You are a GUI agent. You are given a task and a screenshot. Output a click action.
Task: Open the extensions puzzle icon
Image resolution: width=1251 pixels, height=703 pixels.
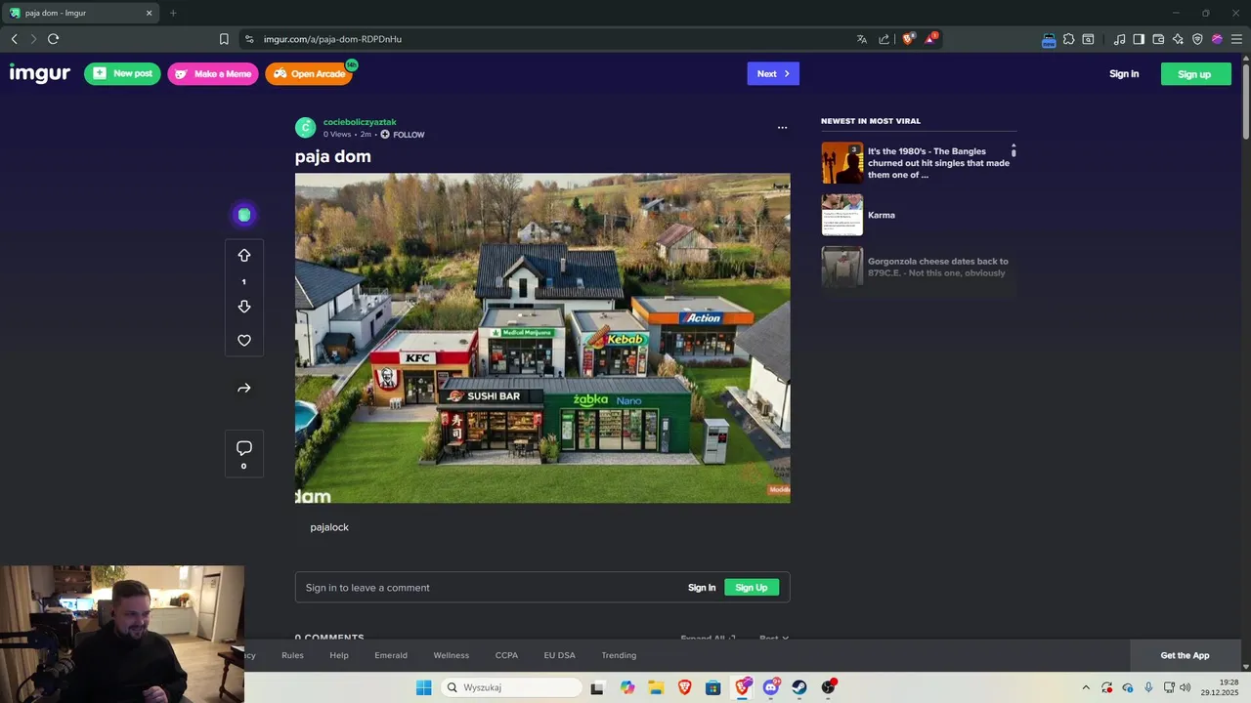pos(1069,39)
